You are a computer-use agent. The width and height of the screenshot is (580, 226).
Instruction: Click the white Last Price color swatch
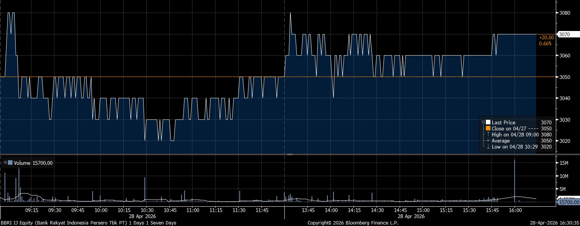[x=488, y=122]
